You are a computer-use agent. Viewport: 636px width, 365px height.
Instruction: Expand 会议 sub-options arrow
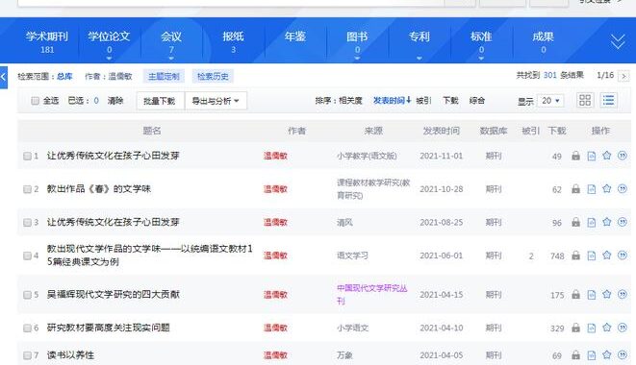coord(171,58)
